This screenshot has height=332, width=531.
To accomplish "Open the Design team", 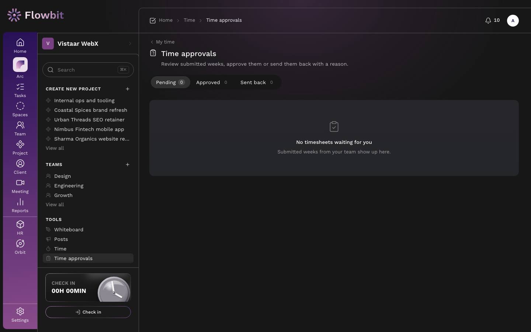I will pos(88,176).
